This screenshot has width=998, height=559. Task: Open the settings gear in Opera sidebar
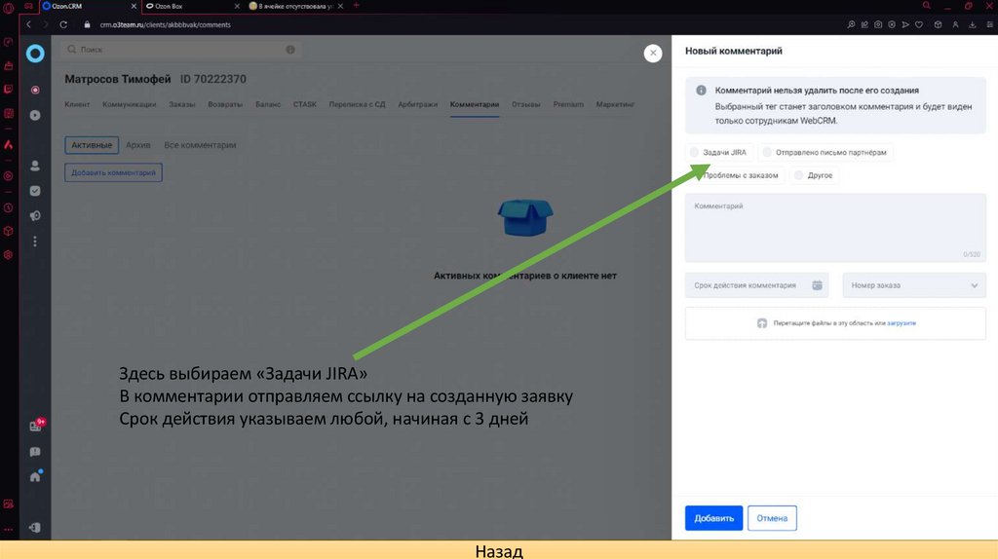pos(8,254)
